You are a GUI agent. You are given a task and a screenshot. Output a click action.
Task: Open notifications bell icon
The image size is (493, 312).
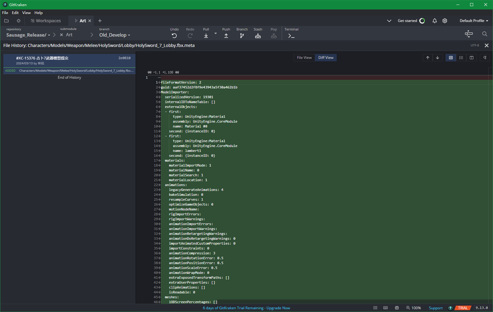[434, 21]
